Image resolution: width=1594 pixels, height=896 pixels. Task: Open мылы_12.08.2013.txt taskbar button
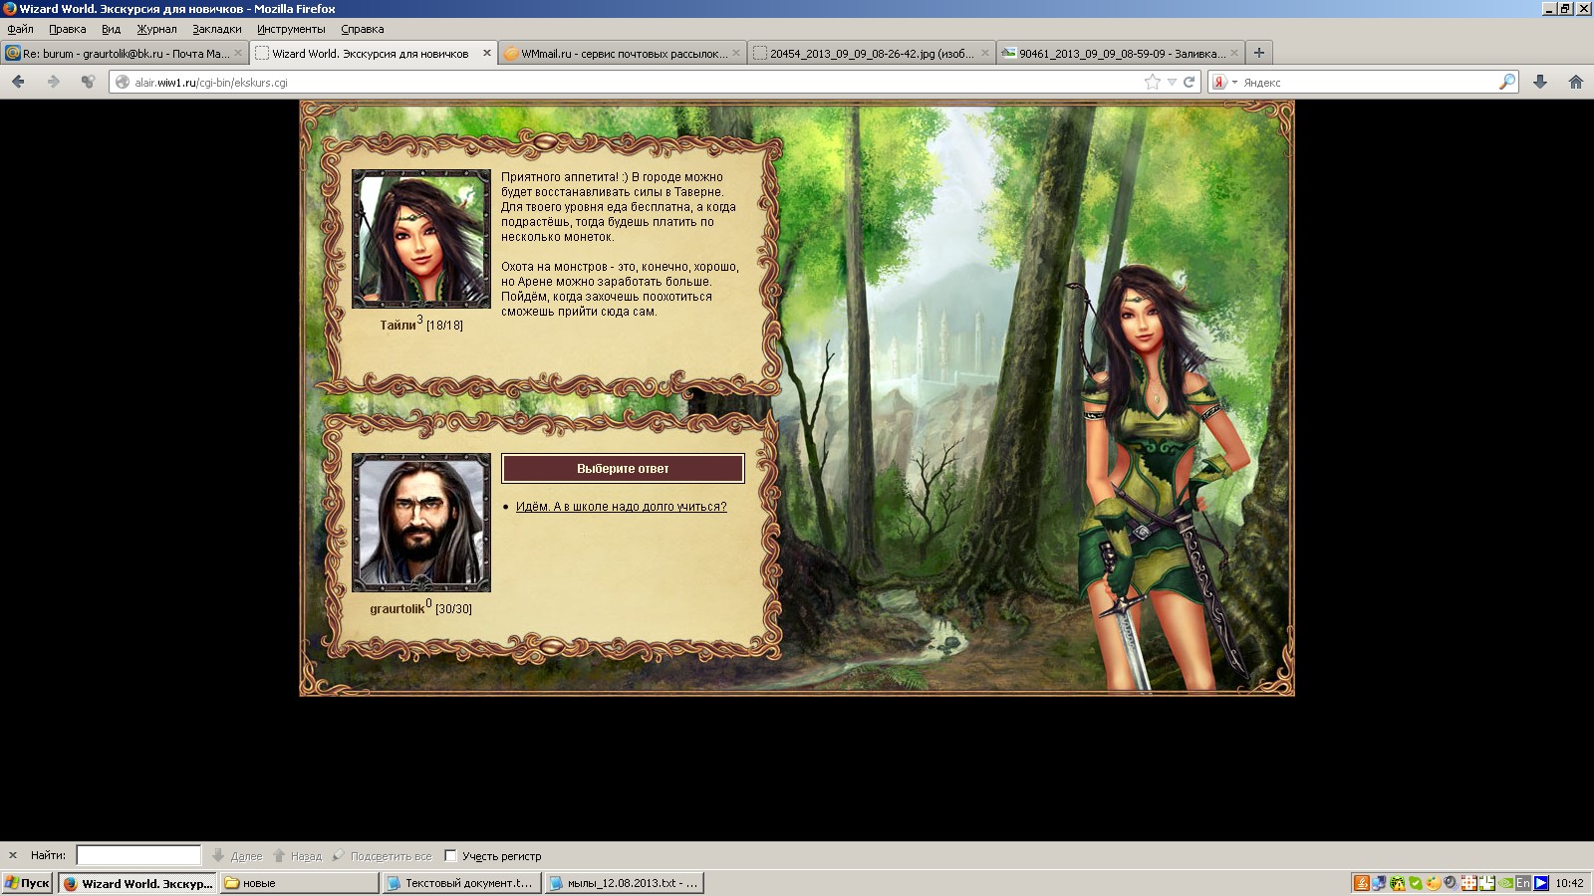coord(624,883)
